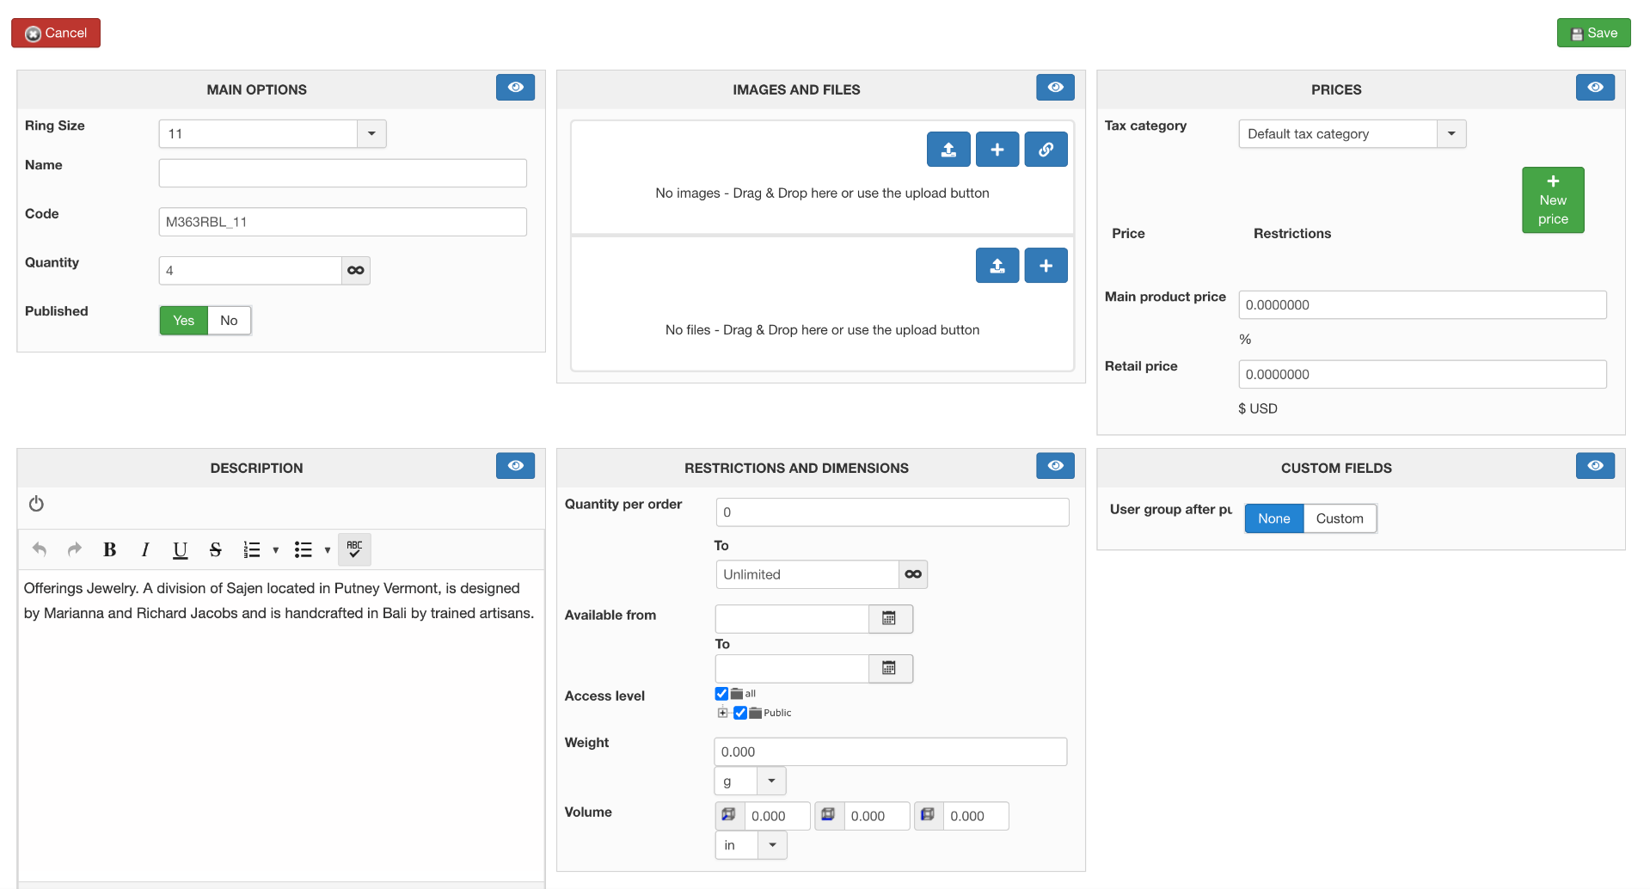Open the Ring Size dropdown
The image size is (1650, 889).
point(371,134)
